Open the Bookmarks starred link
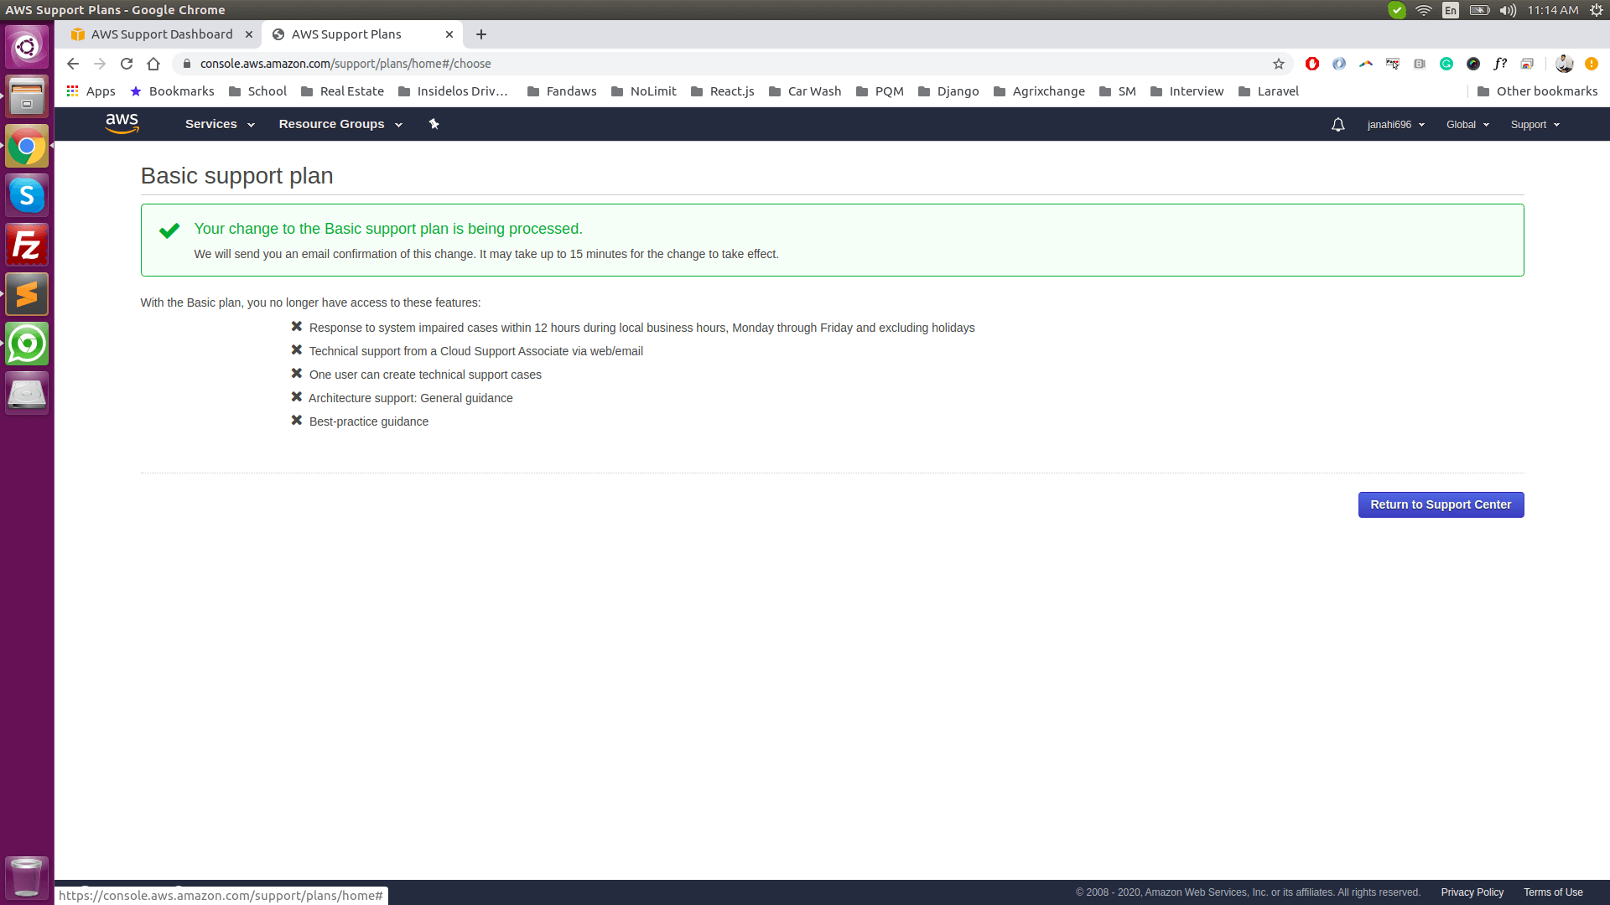 coord(172,91)
